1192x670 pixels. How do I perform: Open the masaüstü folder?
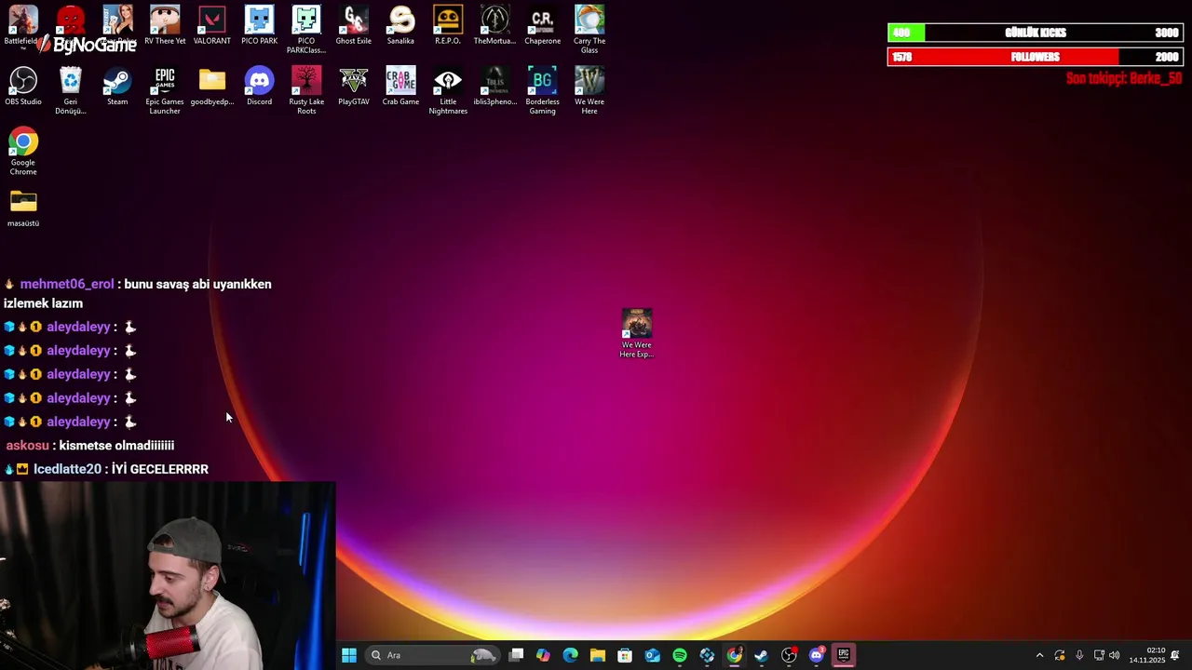pos(23,208)
